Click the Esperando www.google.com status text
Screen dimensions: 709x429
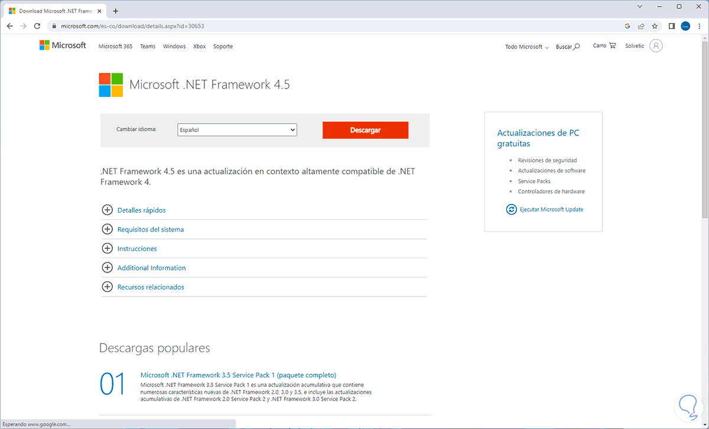[x=35, y=424]
